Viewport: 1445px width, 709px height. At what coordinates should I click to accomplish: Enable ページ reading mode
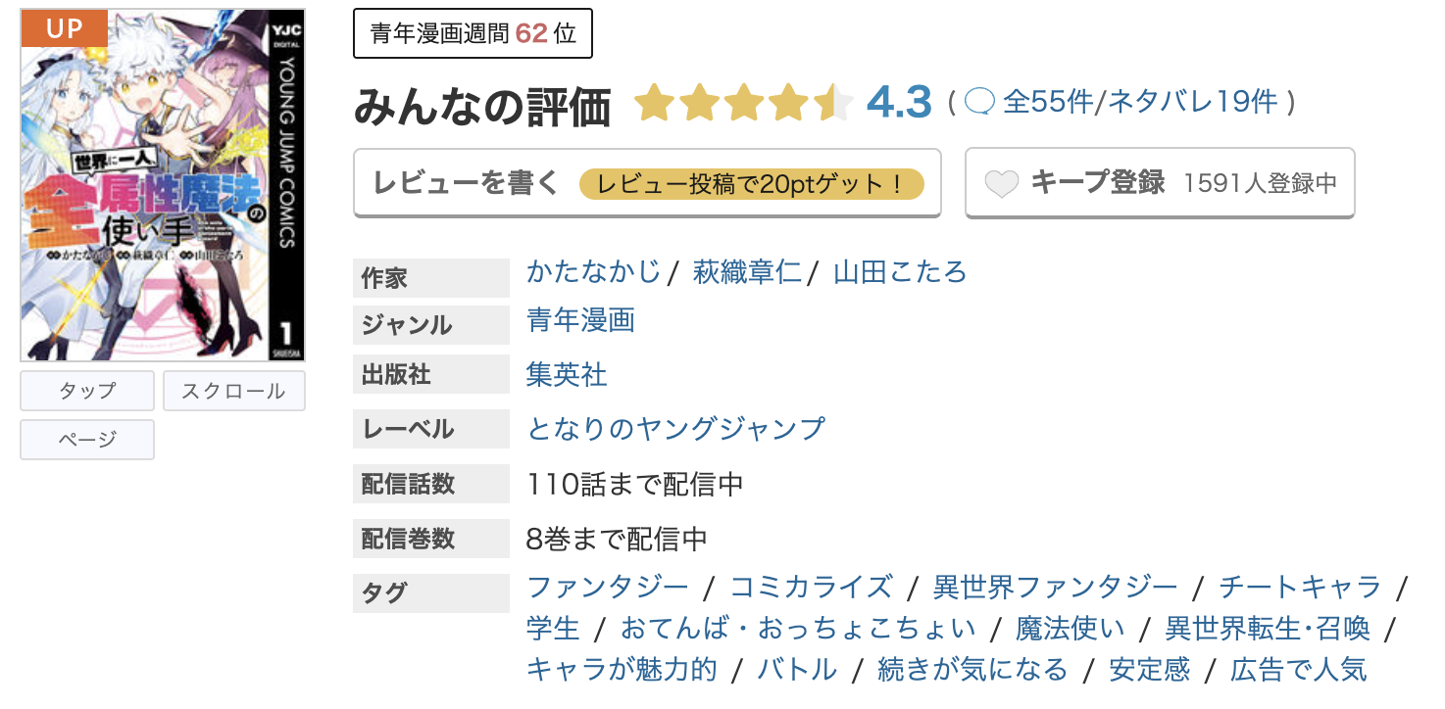86,439
